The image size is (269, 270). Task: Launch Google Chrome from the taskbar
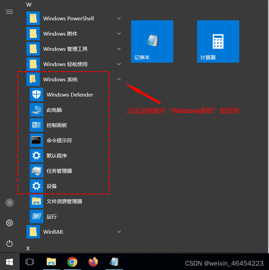tap(72, 262)
